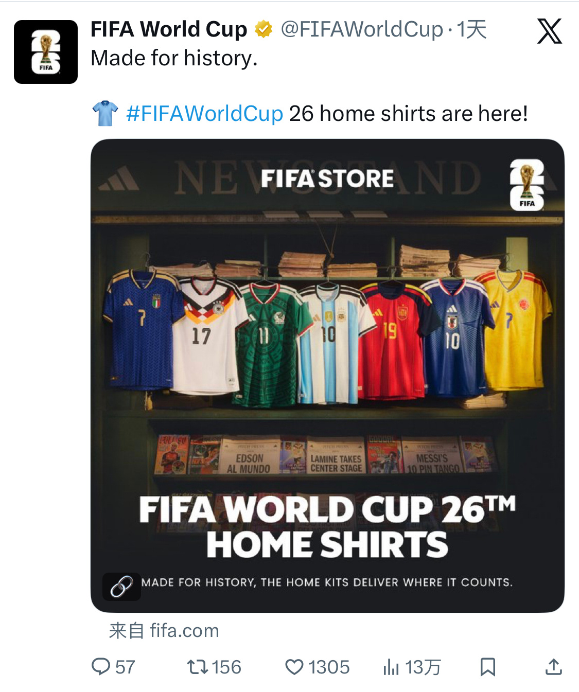579x692 pixels.
Task: Open the FIFA World Cup profile avatar
Action: coord(46,52)
